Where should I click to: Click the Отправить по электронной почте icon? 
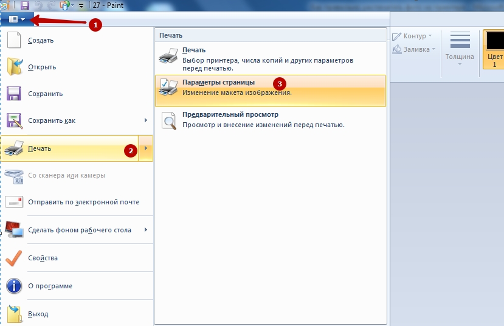point(14,202)
